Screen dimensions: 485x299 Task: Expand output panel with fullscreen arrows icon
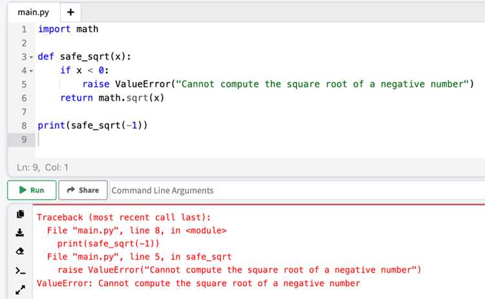[20, 290]
